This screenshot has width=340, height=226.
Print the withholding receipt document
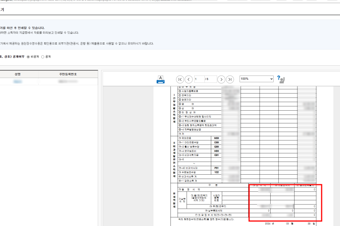tap(161, 79)
